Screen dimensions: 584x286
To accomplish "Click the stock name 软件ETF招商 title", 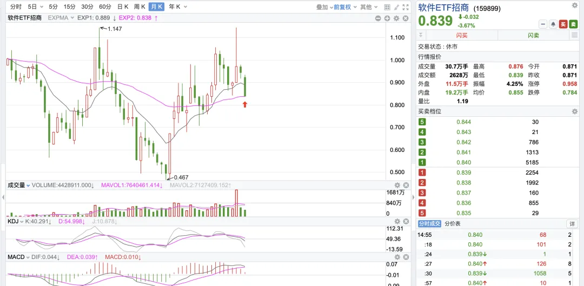I will pos(443,8).
